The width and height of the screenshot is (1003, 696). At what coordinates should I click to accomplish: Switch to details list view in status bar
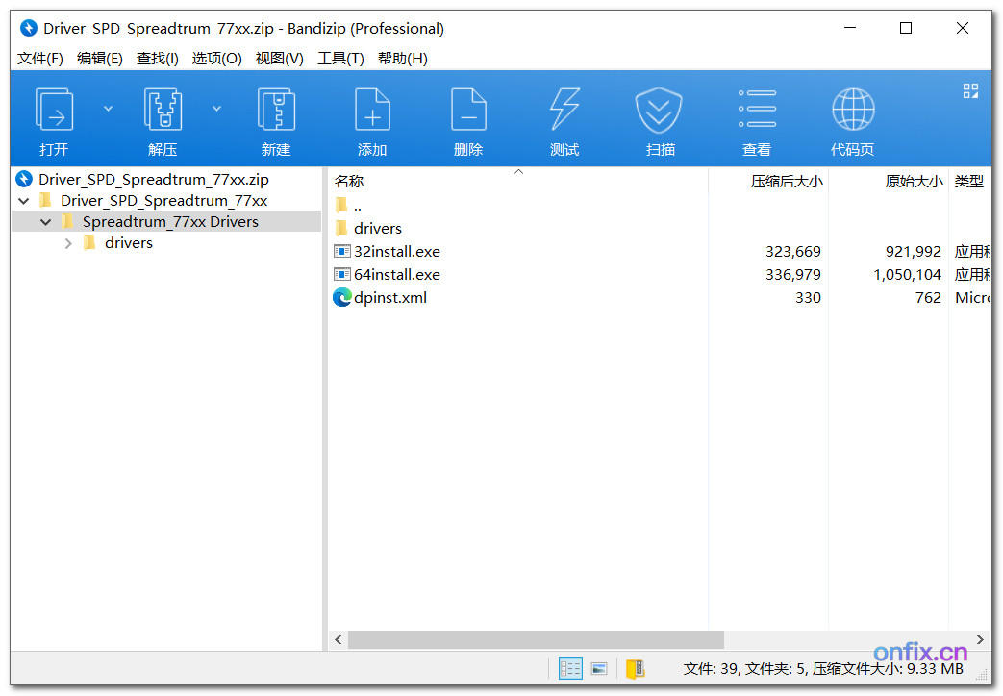pyautogui.click(x=570, y=668)
